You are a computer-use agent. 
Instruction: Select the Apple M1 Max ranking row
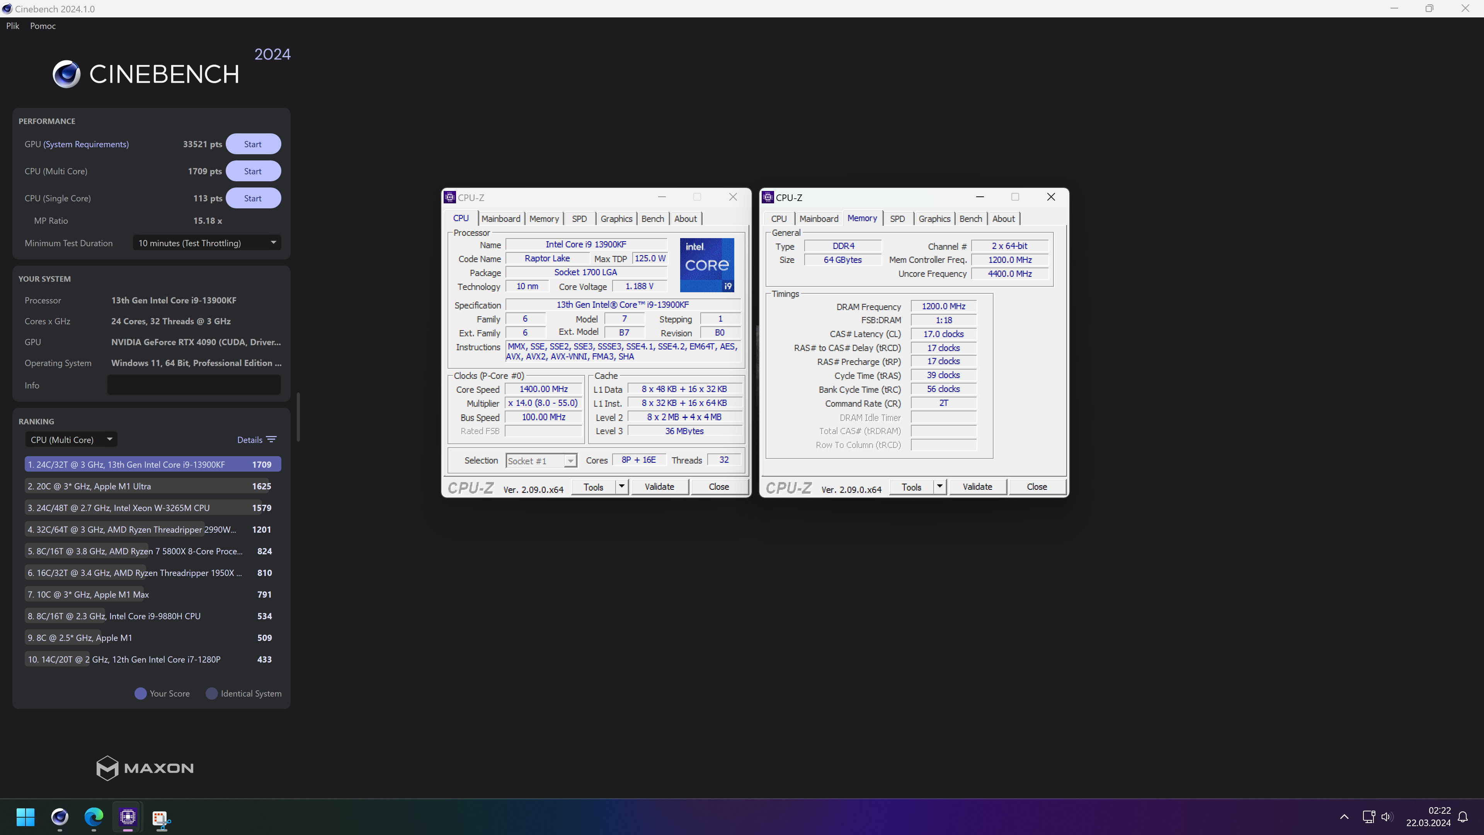[153, 595]
